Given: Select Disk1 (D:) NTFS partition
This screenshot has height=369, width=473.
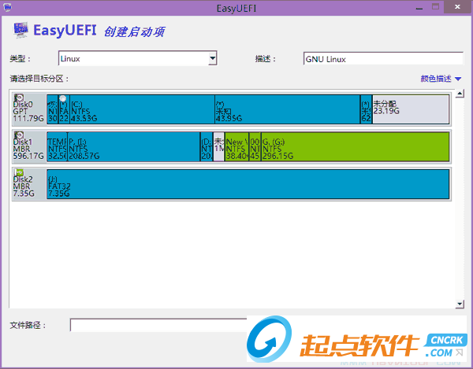Looking at the screenshot, I should [207, 146].
